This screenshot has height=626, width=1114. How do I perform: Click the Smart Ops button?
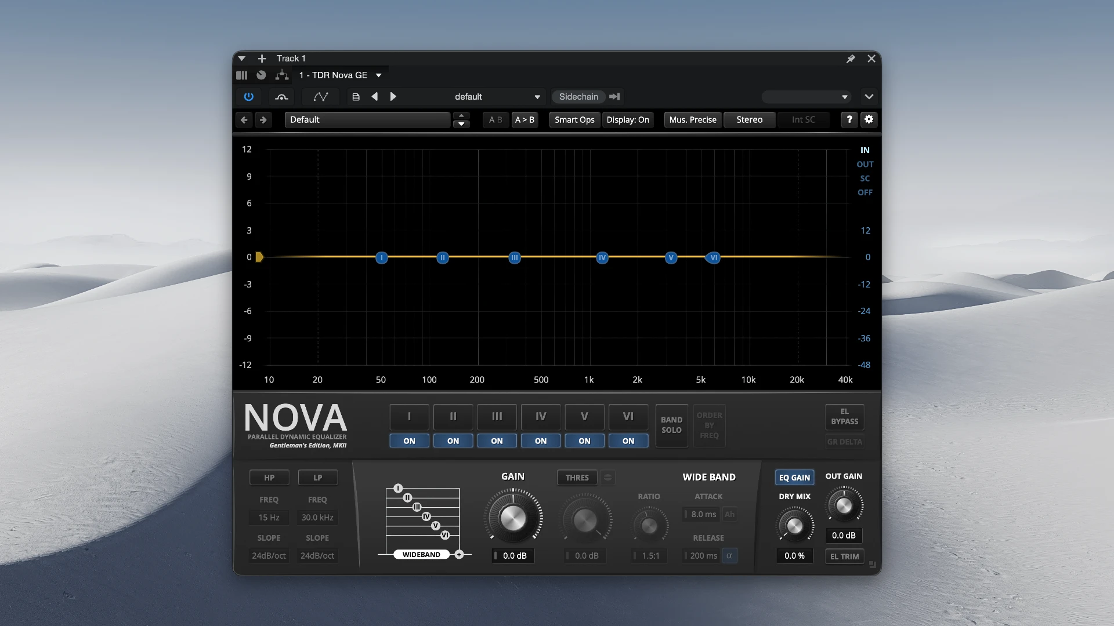coord(574,120)
